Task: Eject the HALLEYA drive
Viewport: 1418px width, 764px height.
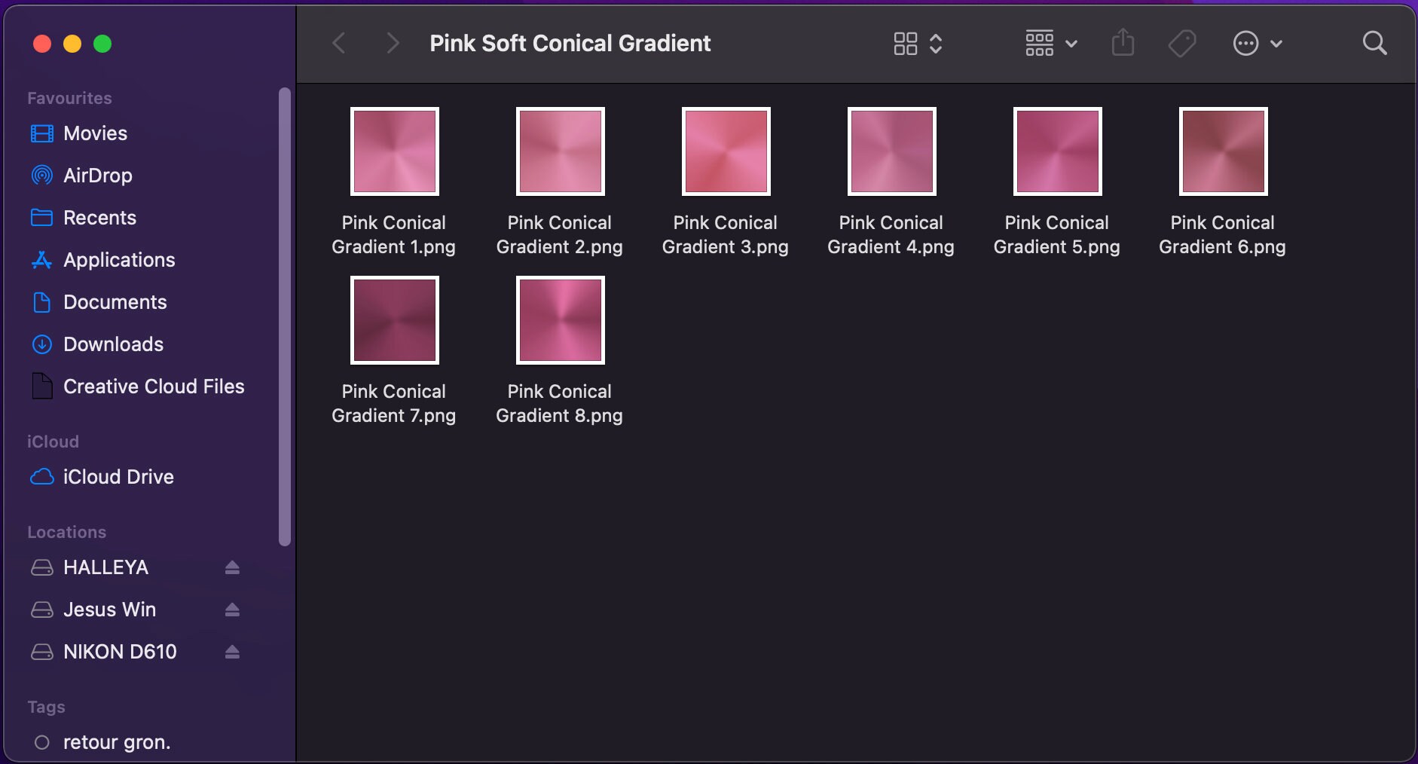Action: pos(232,567)
